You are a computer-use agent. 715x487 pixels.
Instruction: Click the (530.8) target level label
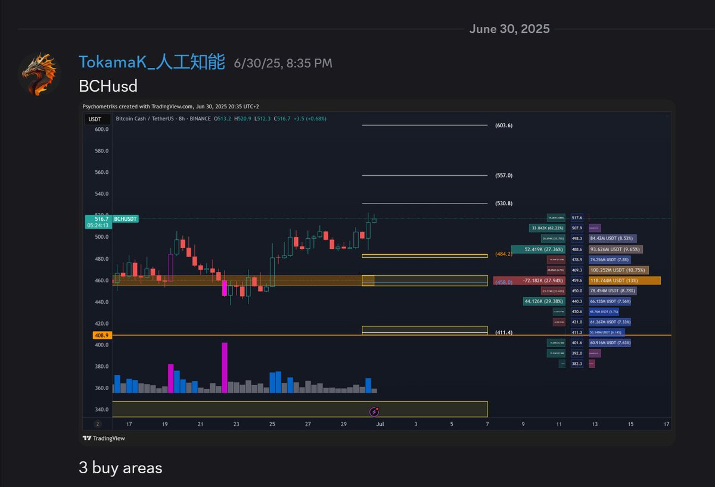click(503, 204)
